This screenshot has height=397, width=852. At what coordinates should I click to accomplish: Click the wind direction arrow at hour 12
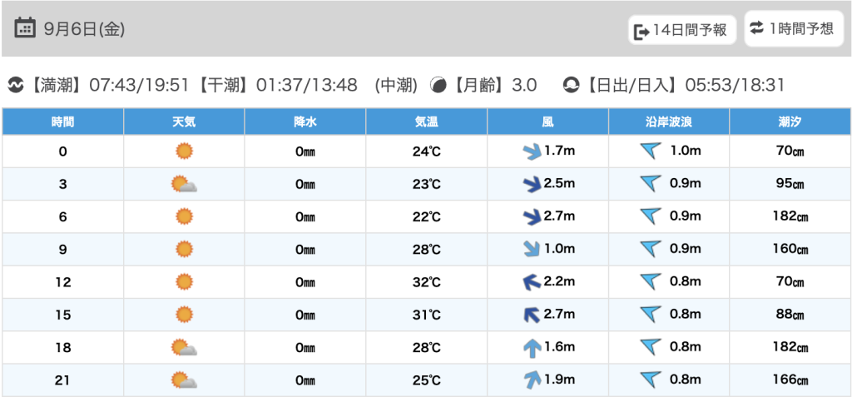point(531,282)
